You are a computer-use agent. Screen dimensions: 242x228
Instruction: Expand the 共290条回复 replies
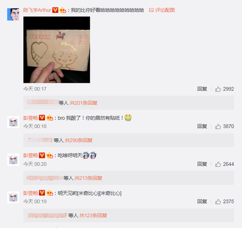click(x=79, y=140)
